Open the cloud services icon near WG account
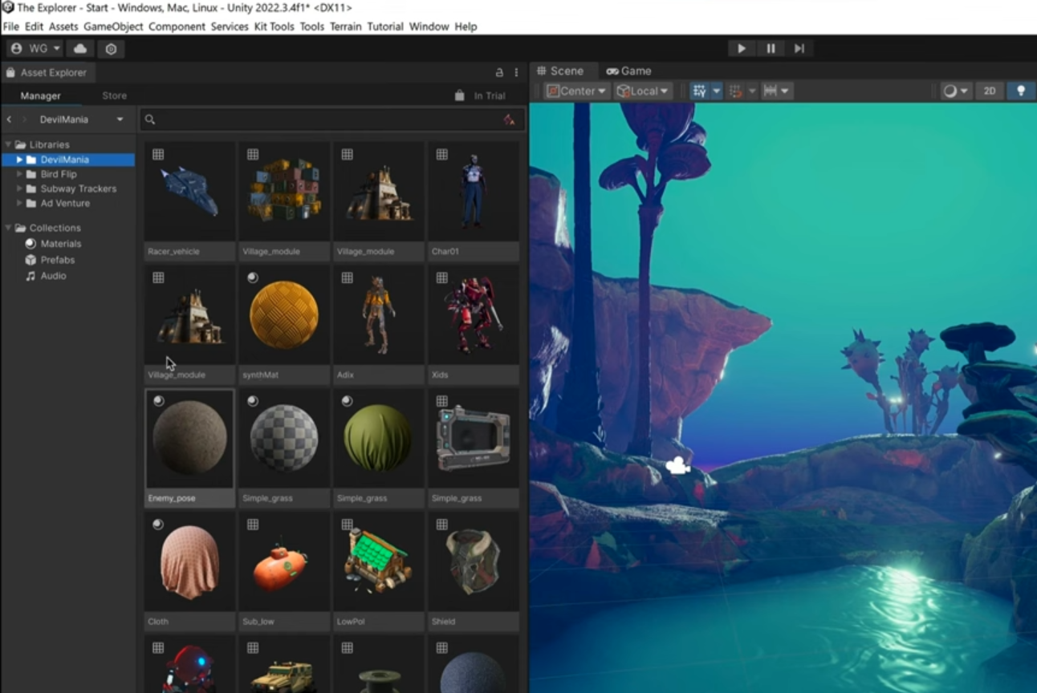 click(x=79, y=48)
